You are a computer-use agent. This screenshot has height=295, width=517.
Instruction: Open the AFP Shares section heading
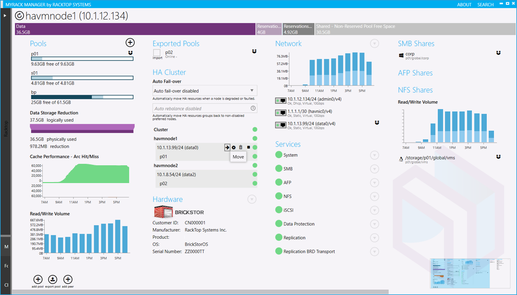tap(415, 73)
